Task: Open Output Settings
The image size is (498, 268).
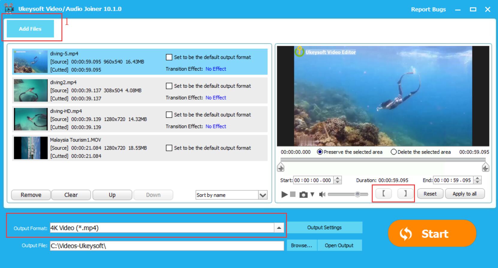Action: (x=324, y=228)
